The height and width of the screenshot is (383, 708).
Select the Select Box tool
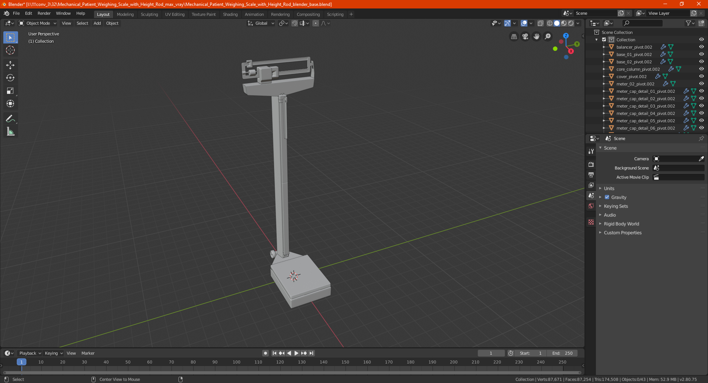(10, 38)
